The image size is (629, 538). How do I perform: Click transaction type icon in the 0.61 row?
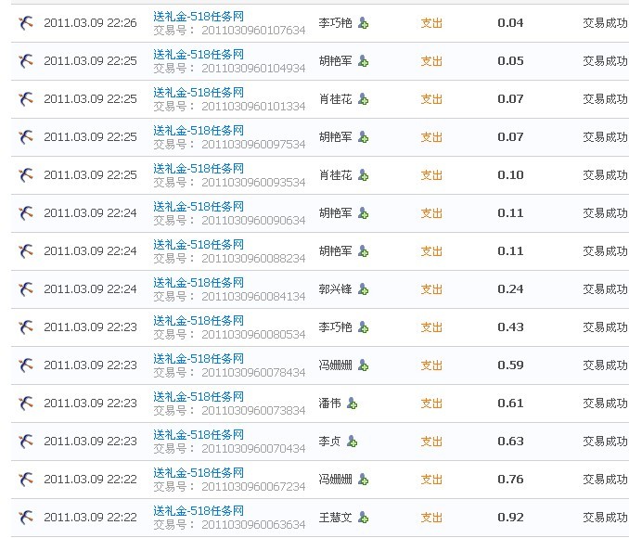click(x=26, y=403)
